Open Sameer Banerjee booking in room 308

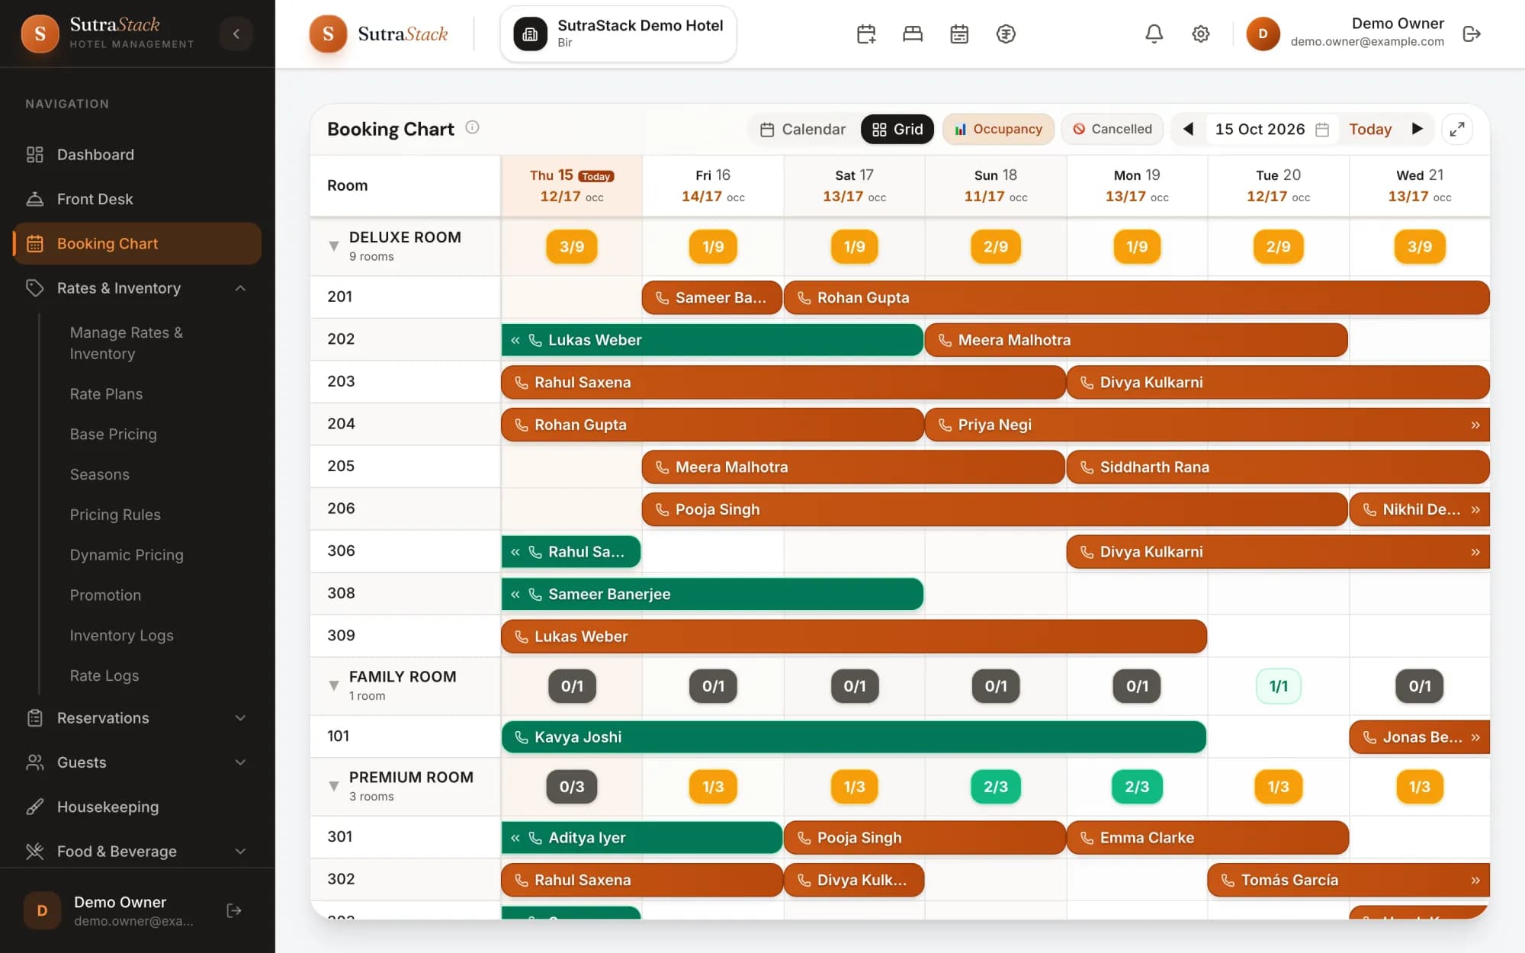[712, 594]
